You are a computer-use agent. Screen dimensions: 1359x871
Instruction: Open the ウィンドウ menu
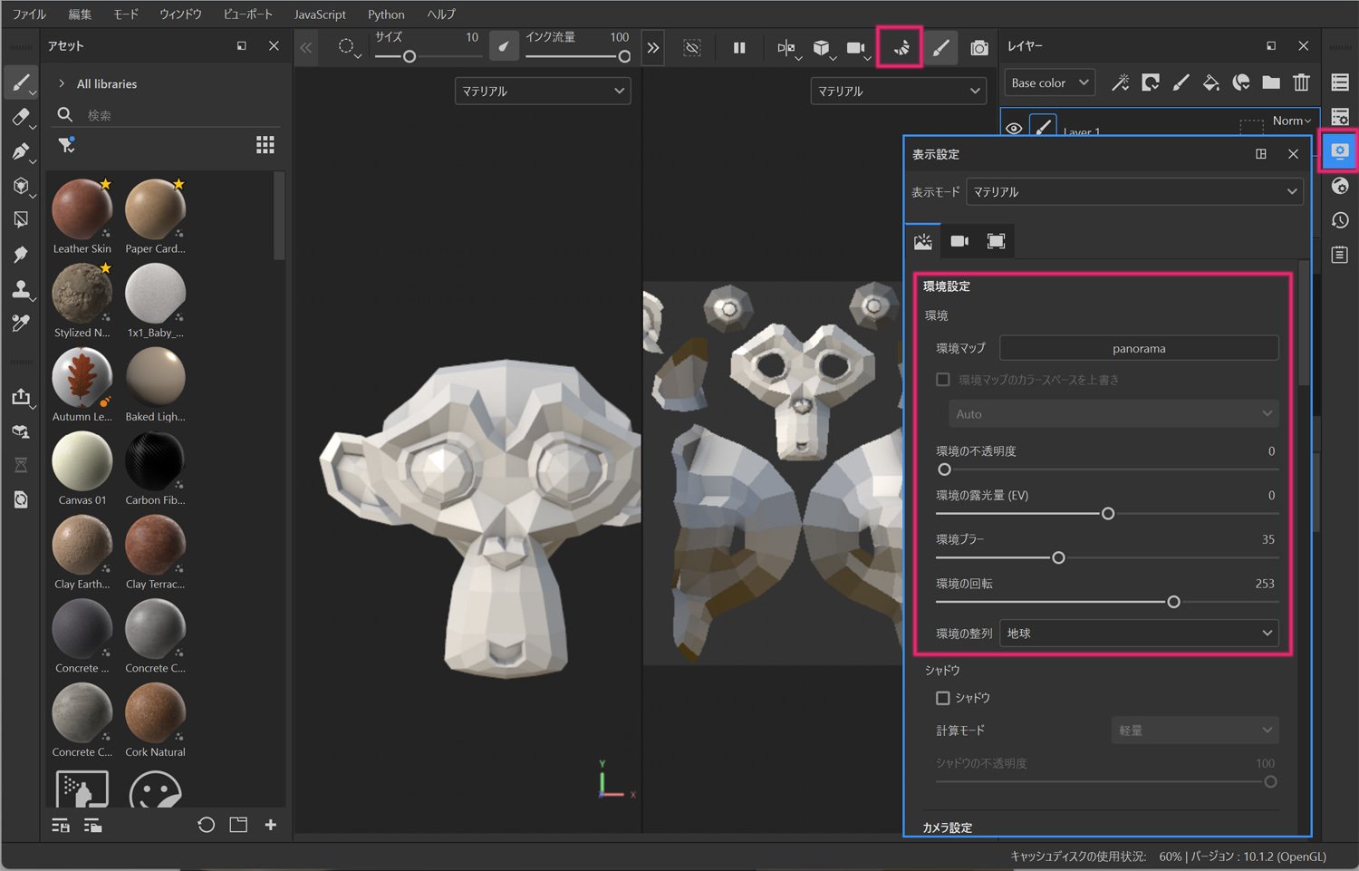[x=180, y=15]
